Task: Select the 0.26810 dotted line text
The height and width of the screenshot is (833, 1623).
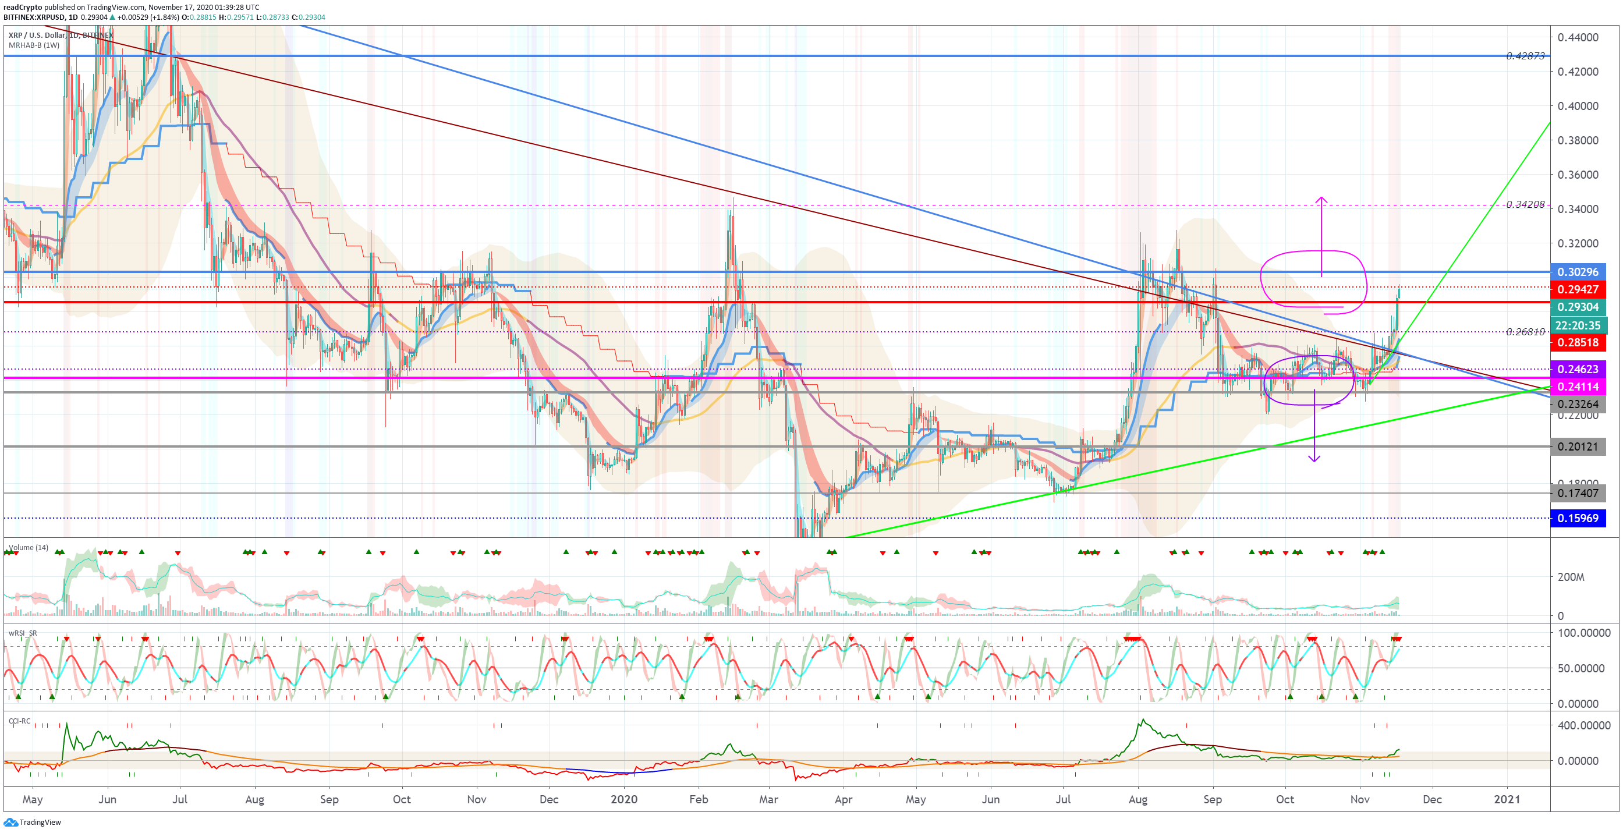Action: click(x=1525, y=332)
